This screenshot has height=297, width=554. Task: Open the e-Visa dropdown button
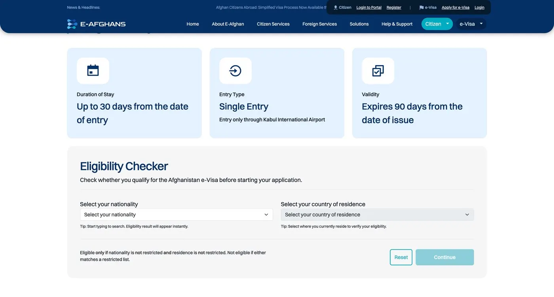coord(471,24)
